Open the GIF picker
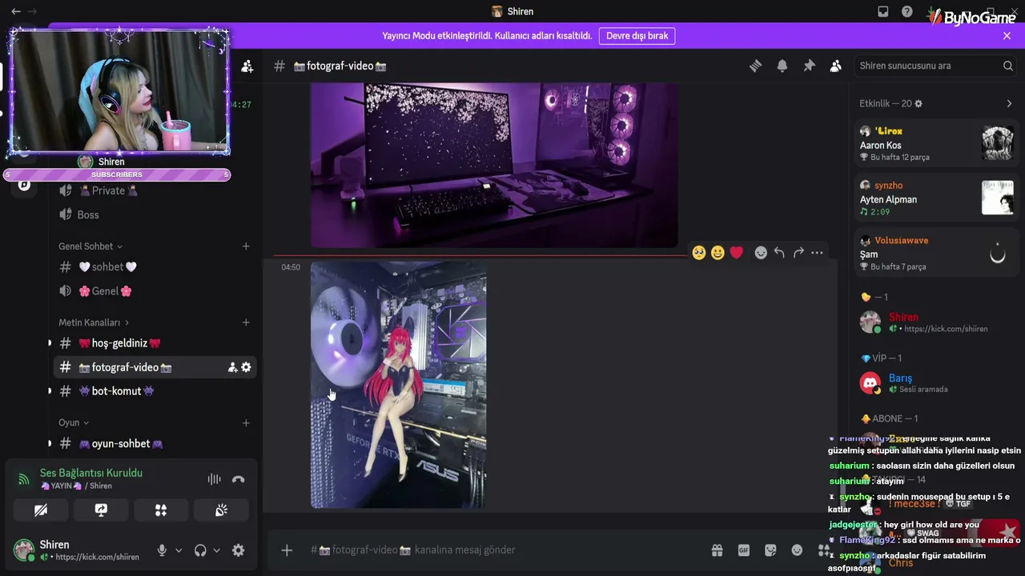Image resolution: width=1025 pixels, height=576 pixels. [x=744, y=550]
